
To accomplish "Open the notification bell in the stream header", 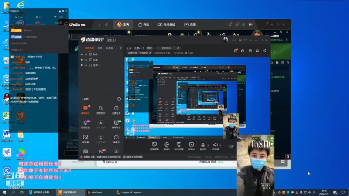I will click(x=257, y=51).
